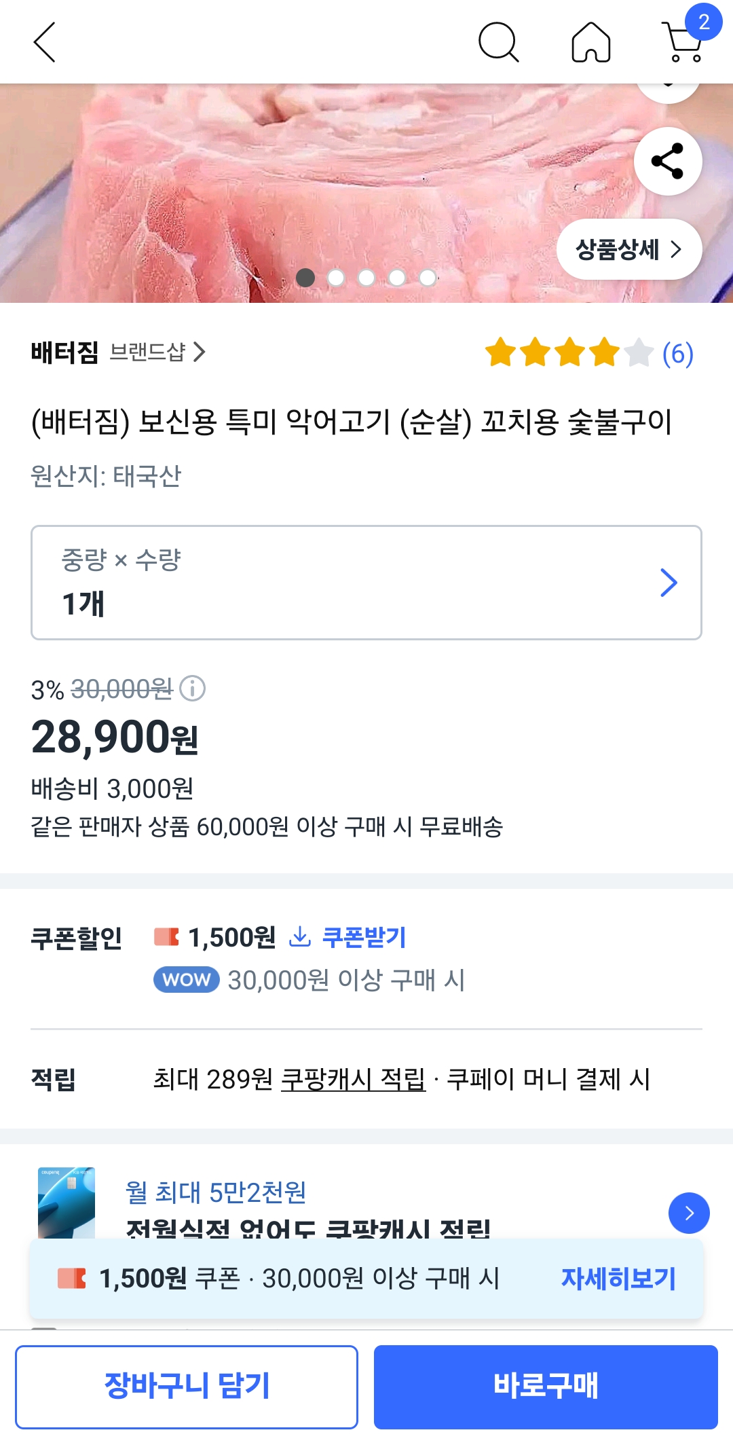Tap the 쿠폰받기 link

pyautogui.click(x=364, y=937)
